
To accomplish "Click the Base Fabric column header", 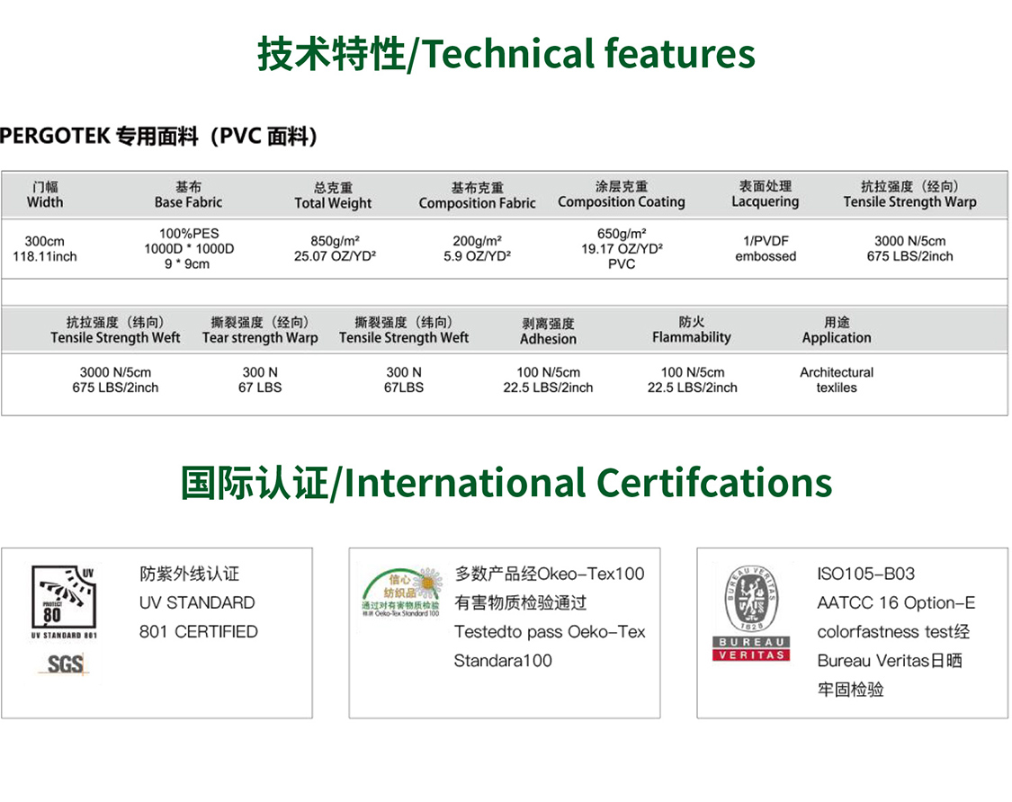I will 188,194.
